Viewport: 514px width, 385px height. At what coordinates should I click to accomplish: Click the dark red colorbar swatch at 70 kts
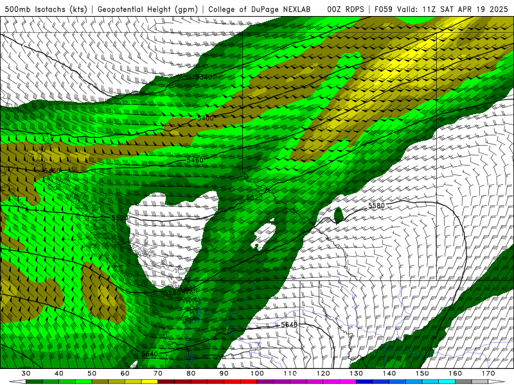[x=166, y=382]
